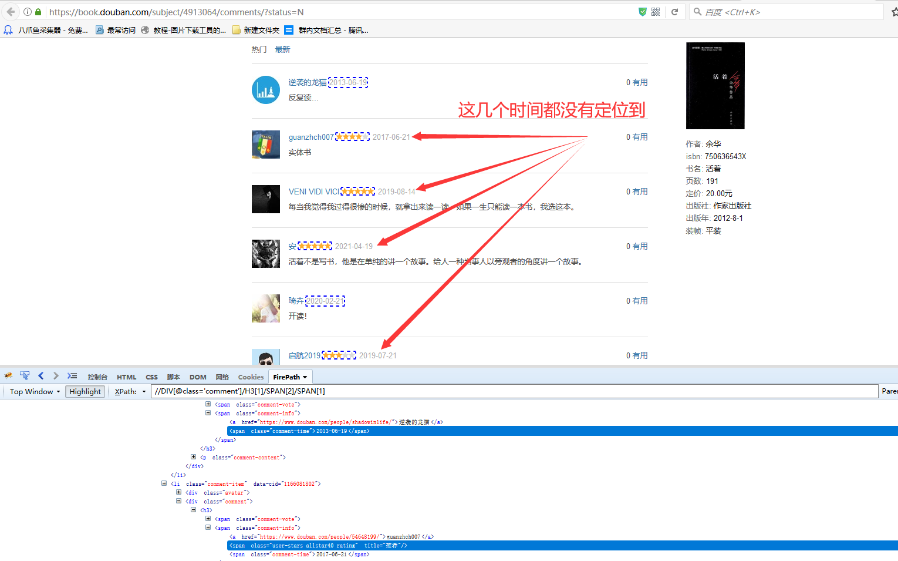Viewport: 898px width, 561px height.
Task: Open the 控制台 panel tab
Action: (x=97, y=377)
